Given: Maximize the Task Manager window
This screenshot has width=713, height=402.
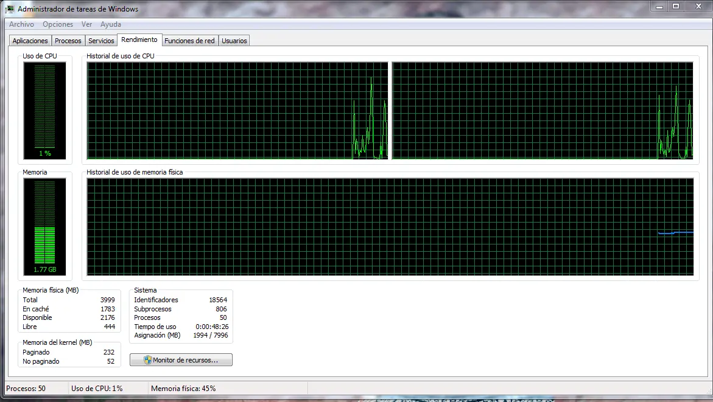Looking at the screenshot, I should [676, 6].
